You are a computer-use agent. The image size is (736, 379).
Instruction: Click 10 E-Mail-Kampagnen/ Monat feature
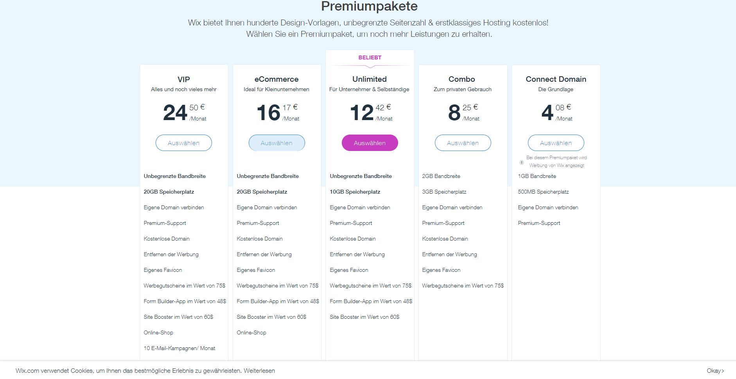pyautogui.click(x=180, y=348)
